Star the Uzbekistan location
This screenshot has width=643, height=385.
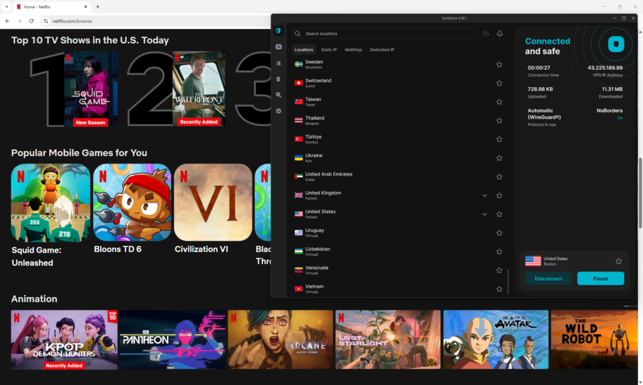[x=499, y=251]
